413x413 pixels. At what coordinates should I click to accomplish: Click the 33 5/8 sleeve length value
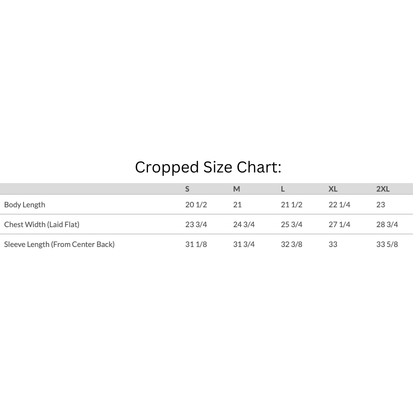click(x=387, y=244)
